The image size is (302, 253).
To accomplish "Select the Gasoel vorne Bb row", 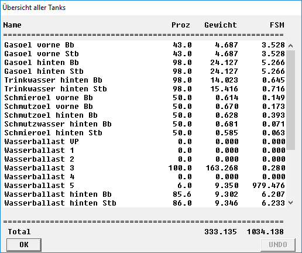I will pyautogui.click(x=145, y=45).
